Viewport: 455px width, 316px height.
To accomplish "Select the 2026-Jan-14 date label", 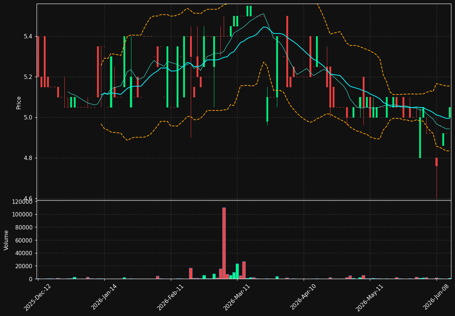I will 104,297.
